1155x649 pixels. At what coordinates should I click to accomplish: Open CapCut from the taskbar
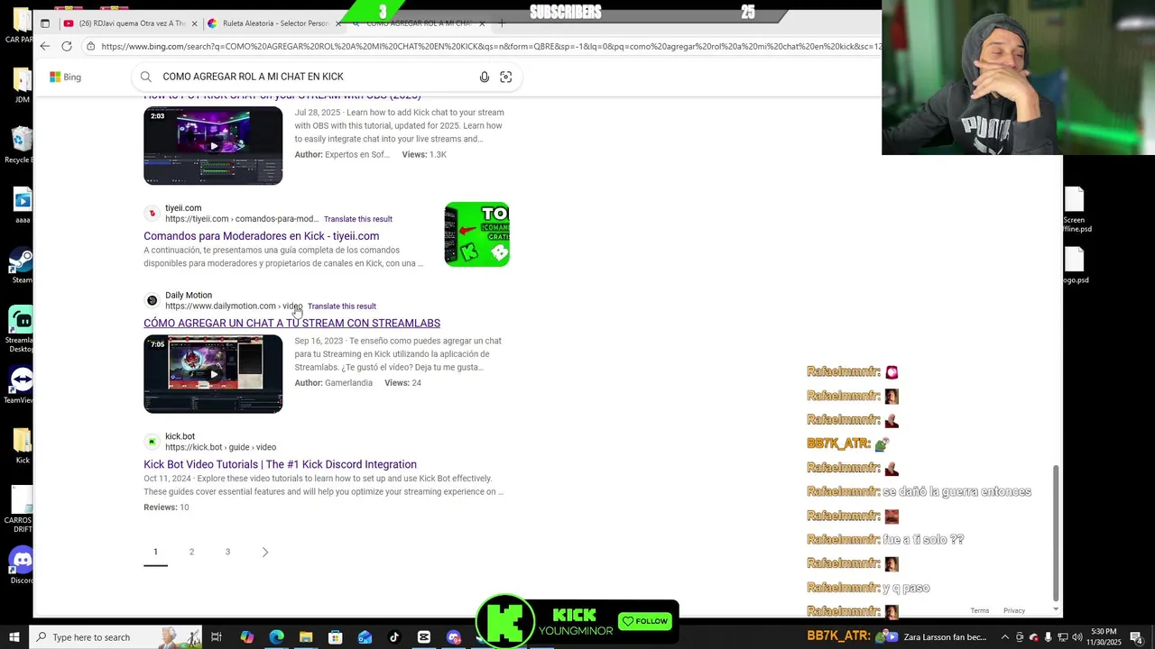click(424, 637)
